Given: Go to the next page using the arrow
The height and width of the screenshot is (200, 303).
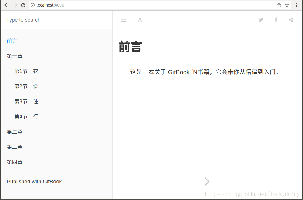Looking at the screenshot, I should (x=207, y=181).
